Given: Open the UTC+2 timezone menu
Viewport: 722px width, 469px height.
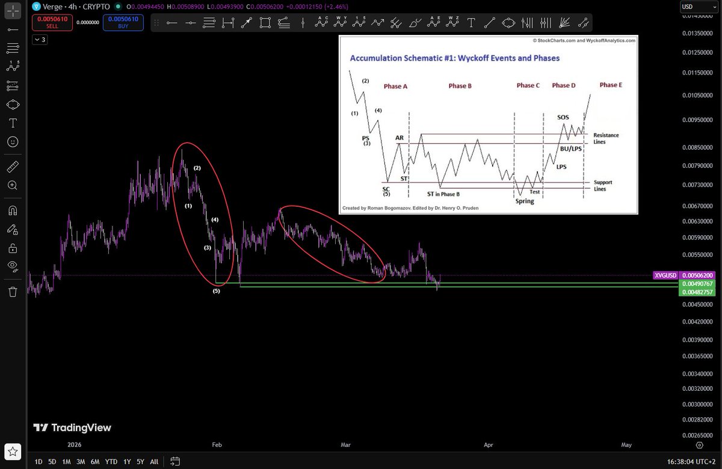Looking at the screenshot, I should click(691, 462).
